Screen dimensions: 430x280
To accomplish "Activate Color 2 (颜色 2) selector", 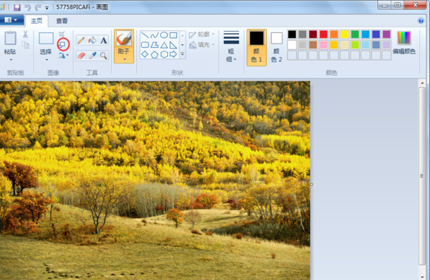I will (x=276, y=48).
